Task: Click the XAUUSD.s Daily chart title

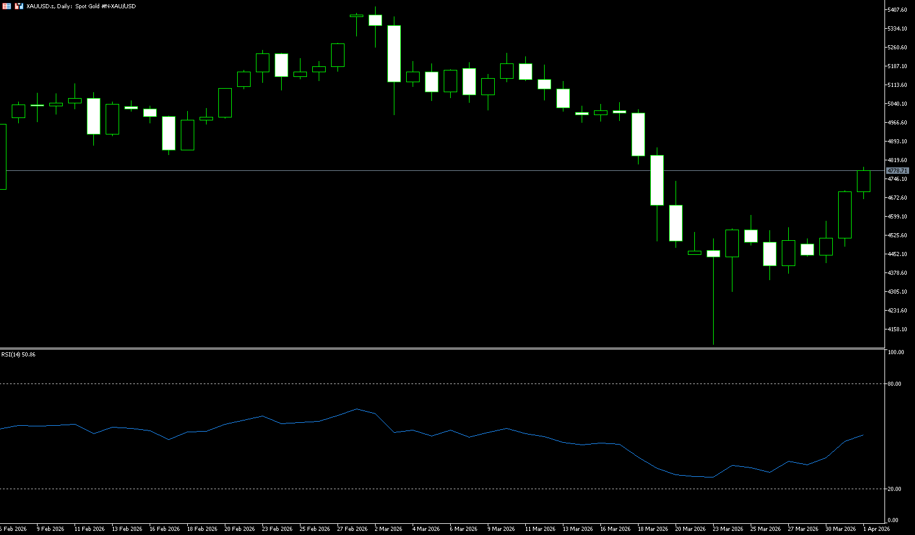Action: [81, 6]
